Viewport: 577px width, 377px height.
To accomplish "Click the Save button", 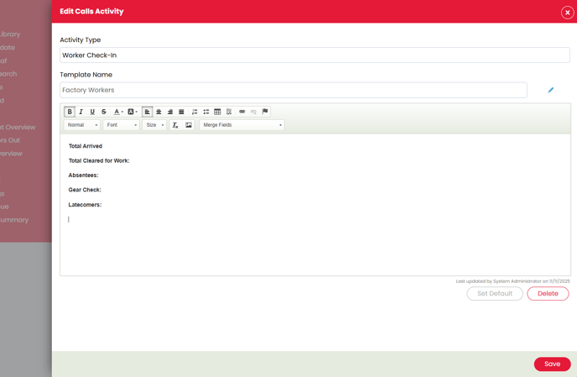I will point(552,364).
